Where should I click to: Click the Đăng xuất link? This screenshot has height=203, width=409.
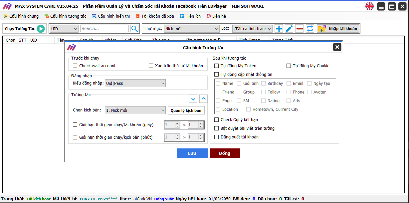(x=164, y=199)
